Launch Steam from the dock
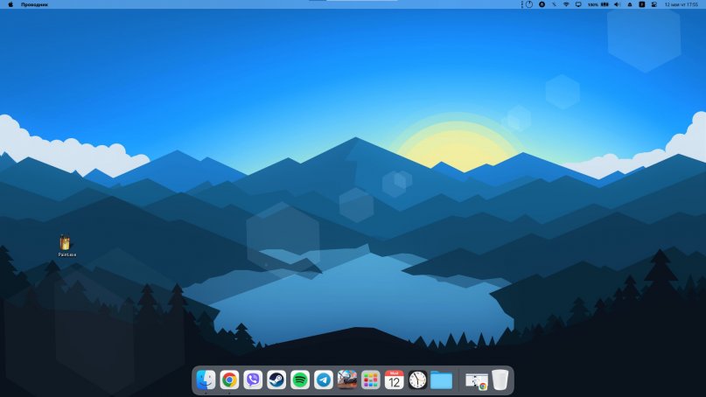706x397 pixels. pos(276,380)
